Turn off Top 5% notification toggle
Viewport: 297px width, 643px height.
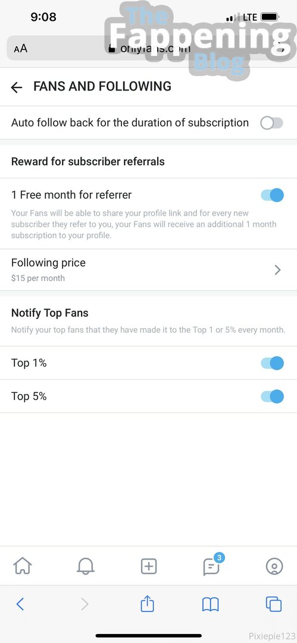point(272,397)
